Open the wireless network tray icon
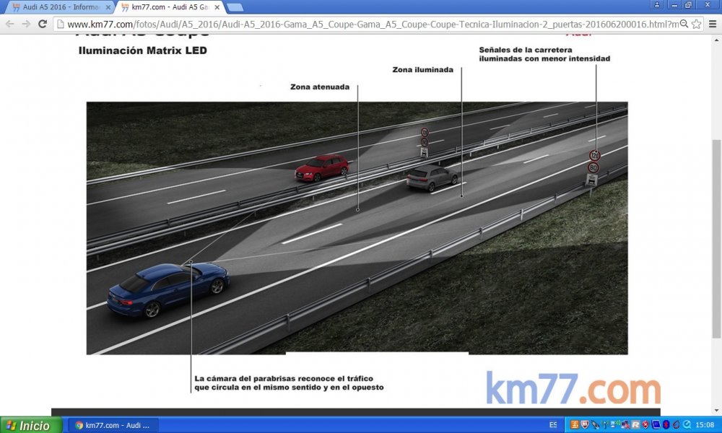 605,425
